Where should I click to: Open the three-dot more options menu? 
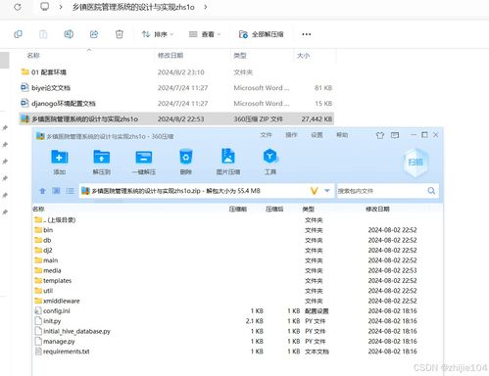pos(307,34)
